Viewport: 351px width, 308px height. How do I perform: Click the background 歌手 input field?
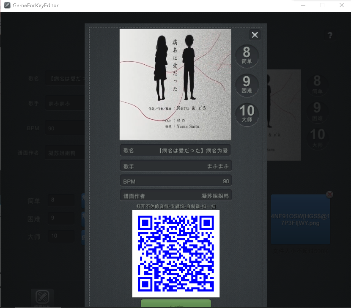pyautogui.click(x=65, y=103)
